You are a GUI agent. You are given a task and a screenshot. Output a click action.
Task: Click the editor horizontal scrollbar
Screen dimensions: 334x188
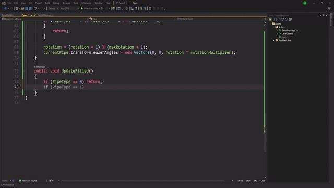click(142, 181)
